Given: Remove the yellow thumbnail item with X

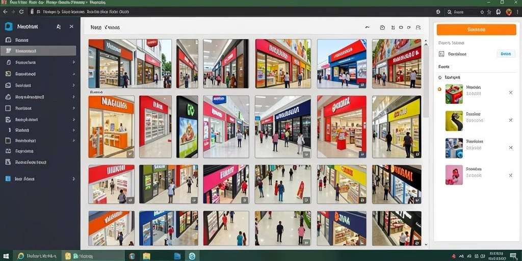Looking at the screenshot, I should (x=511, y=120).
